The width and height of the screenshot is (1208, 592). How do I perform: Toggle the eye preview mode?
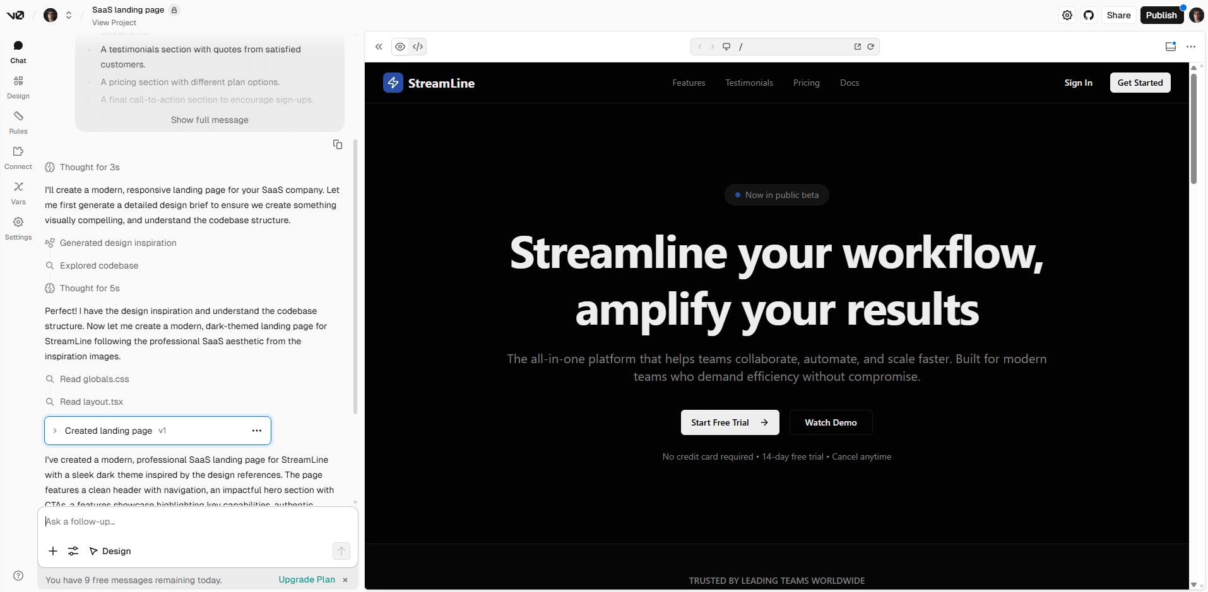(x=400, y=46)
